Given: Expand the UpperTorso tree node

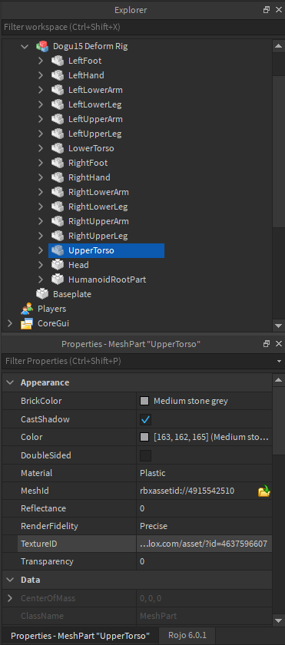Looking at the screenshot, I should (x=40, y=250).
